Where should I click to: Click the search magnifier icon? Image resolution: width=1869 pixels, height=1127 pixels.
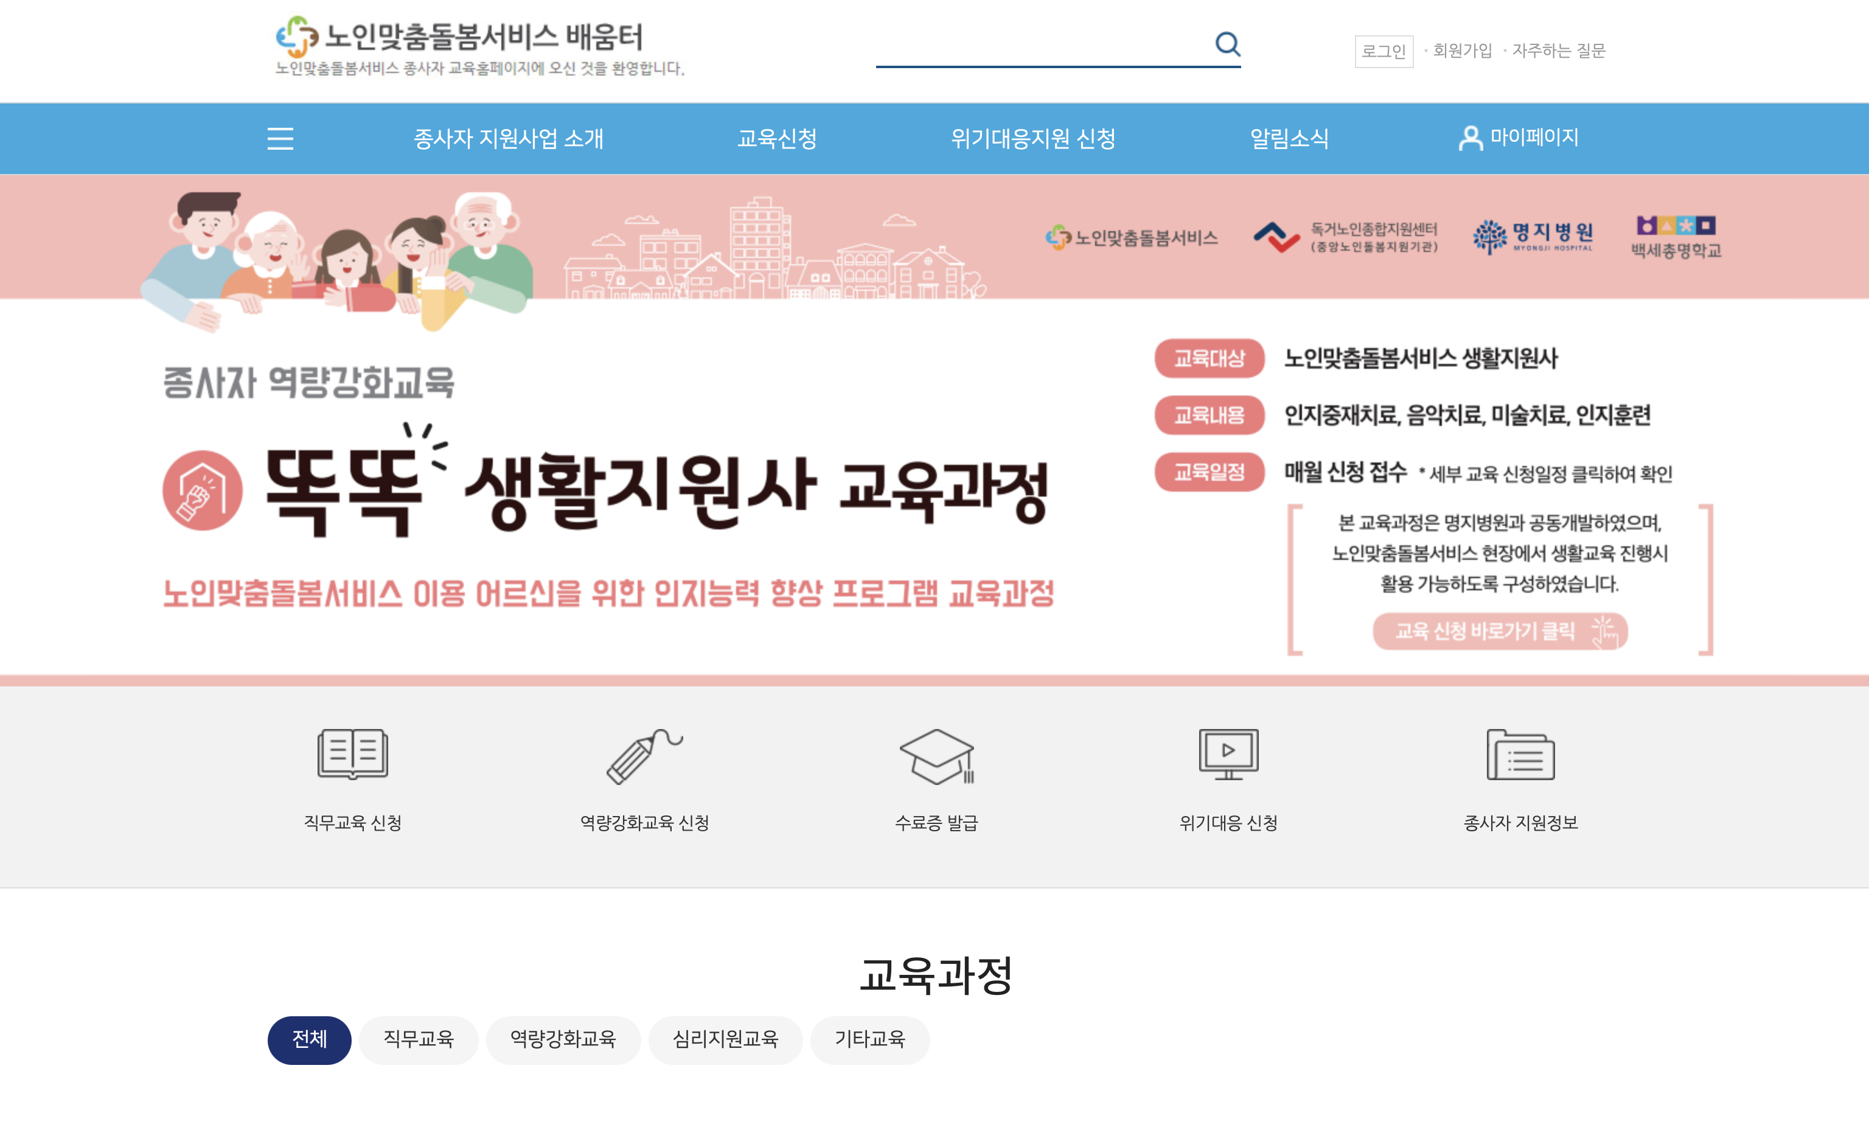[x=1227, y=45]
